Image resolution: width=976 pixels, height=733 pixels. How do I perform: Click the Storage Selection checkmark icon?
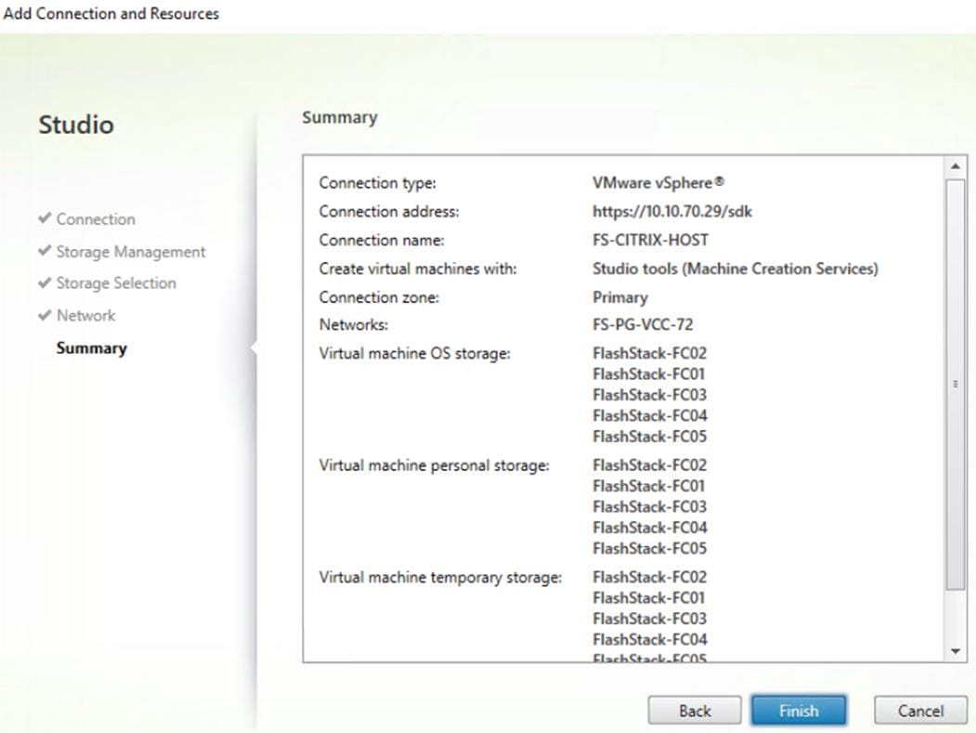[x=45, y=282]
